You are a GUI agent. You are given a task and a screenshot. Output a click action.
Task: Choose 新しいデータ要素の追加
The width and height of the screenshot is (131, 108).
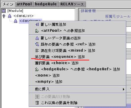pos(77,38)
